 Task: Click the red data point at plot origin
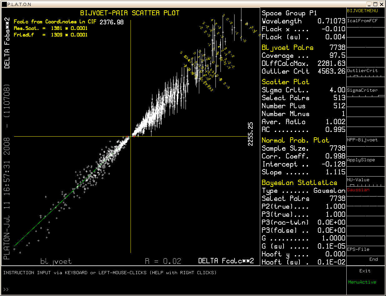[x=134, y=137]
